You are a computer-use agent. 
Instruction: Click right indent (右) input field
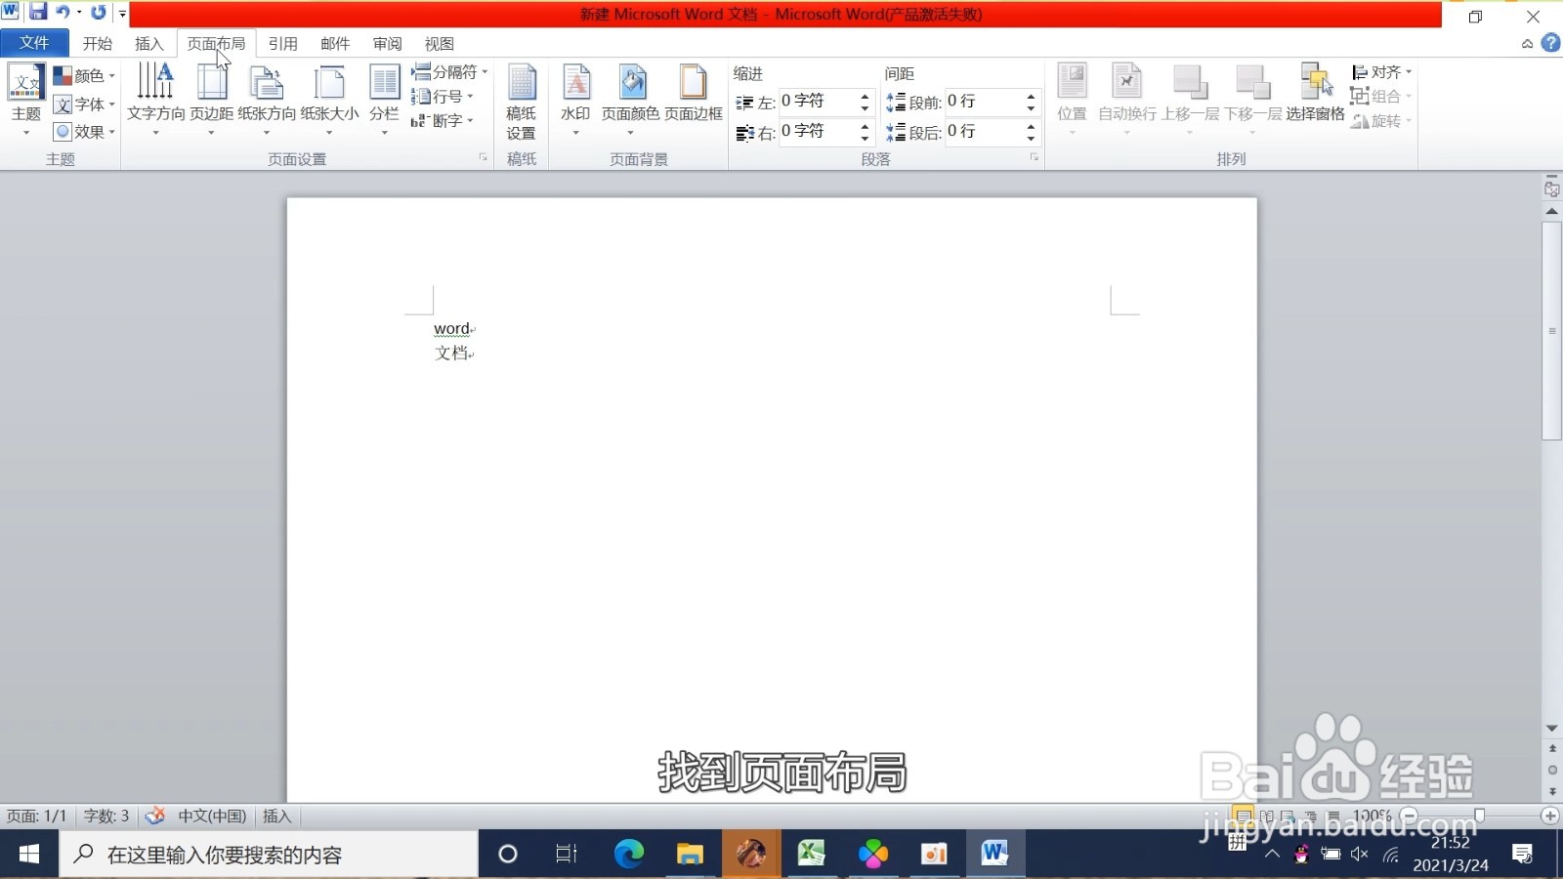[x=818, y=131]
